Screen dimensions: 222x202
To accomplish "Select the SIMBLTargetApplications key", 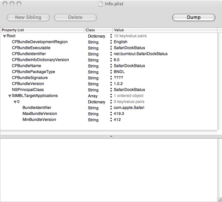I will point(35,96).
